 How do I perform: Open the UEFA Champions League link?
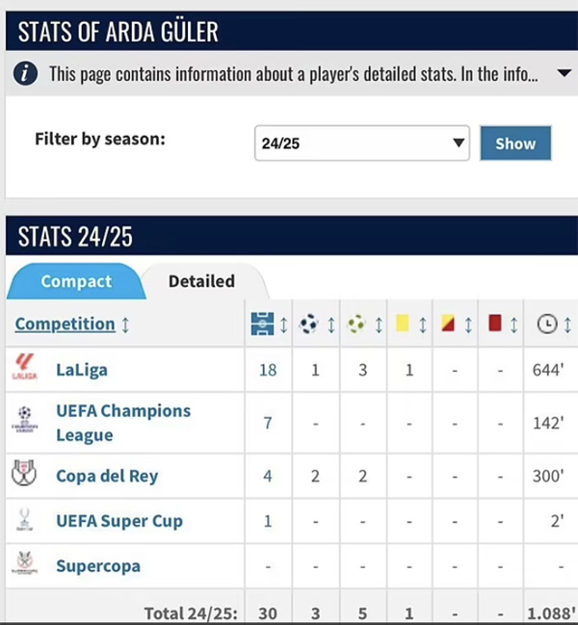coord(123,423)
